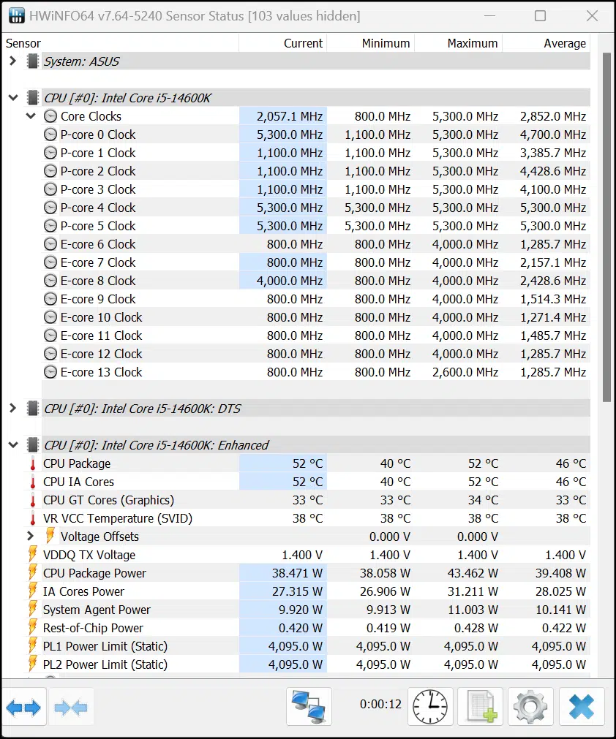Select the P-core 2 Clock row label

[98, 172]
